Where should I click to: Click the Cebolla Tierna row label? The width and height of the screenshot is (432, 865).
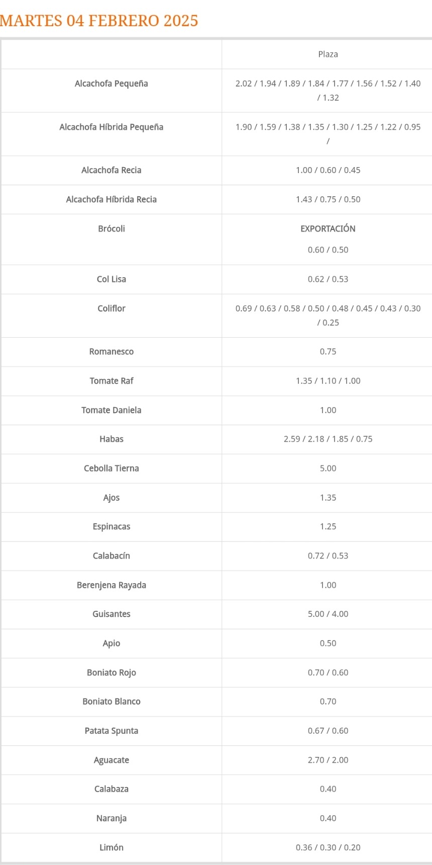point(112,468)
